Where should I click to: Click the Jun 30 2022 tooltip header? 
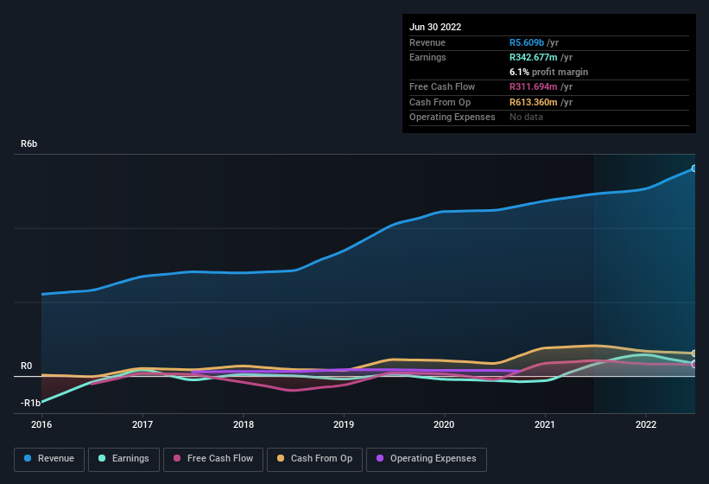coord(435,27)
